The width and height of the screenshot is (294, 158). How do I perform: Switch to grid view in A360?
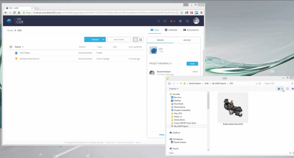click(141, 39)
